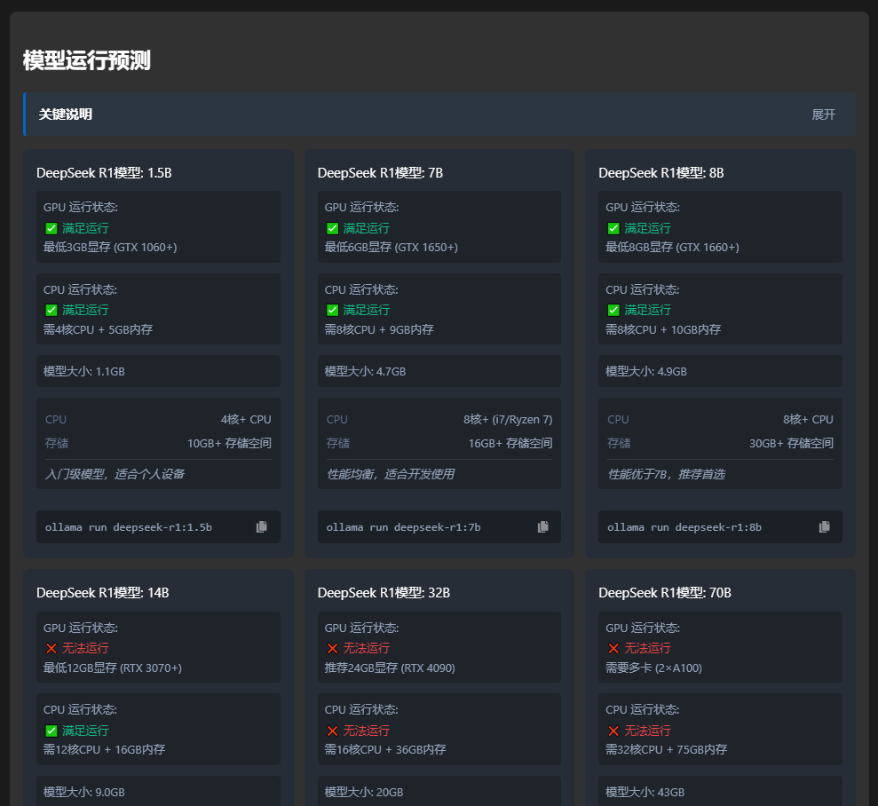The height and width of the screenshot is (806, 878).
Task: Click the red GPU cross in 14B card
Action: pyautogui.click(x=51, y=648)
